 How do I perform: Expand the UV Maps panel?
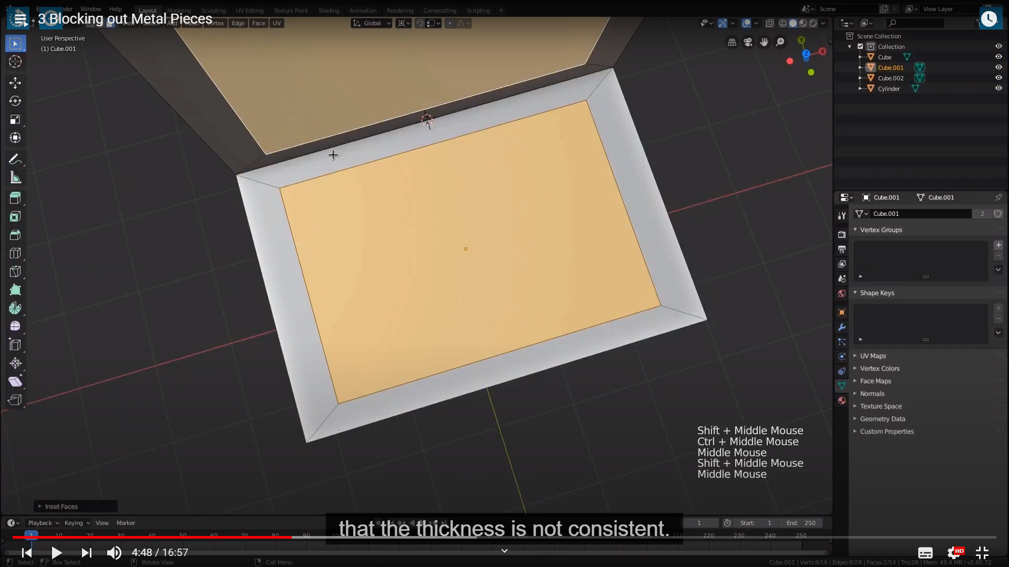[873, 356]
